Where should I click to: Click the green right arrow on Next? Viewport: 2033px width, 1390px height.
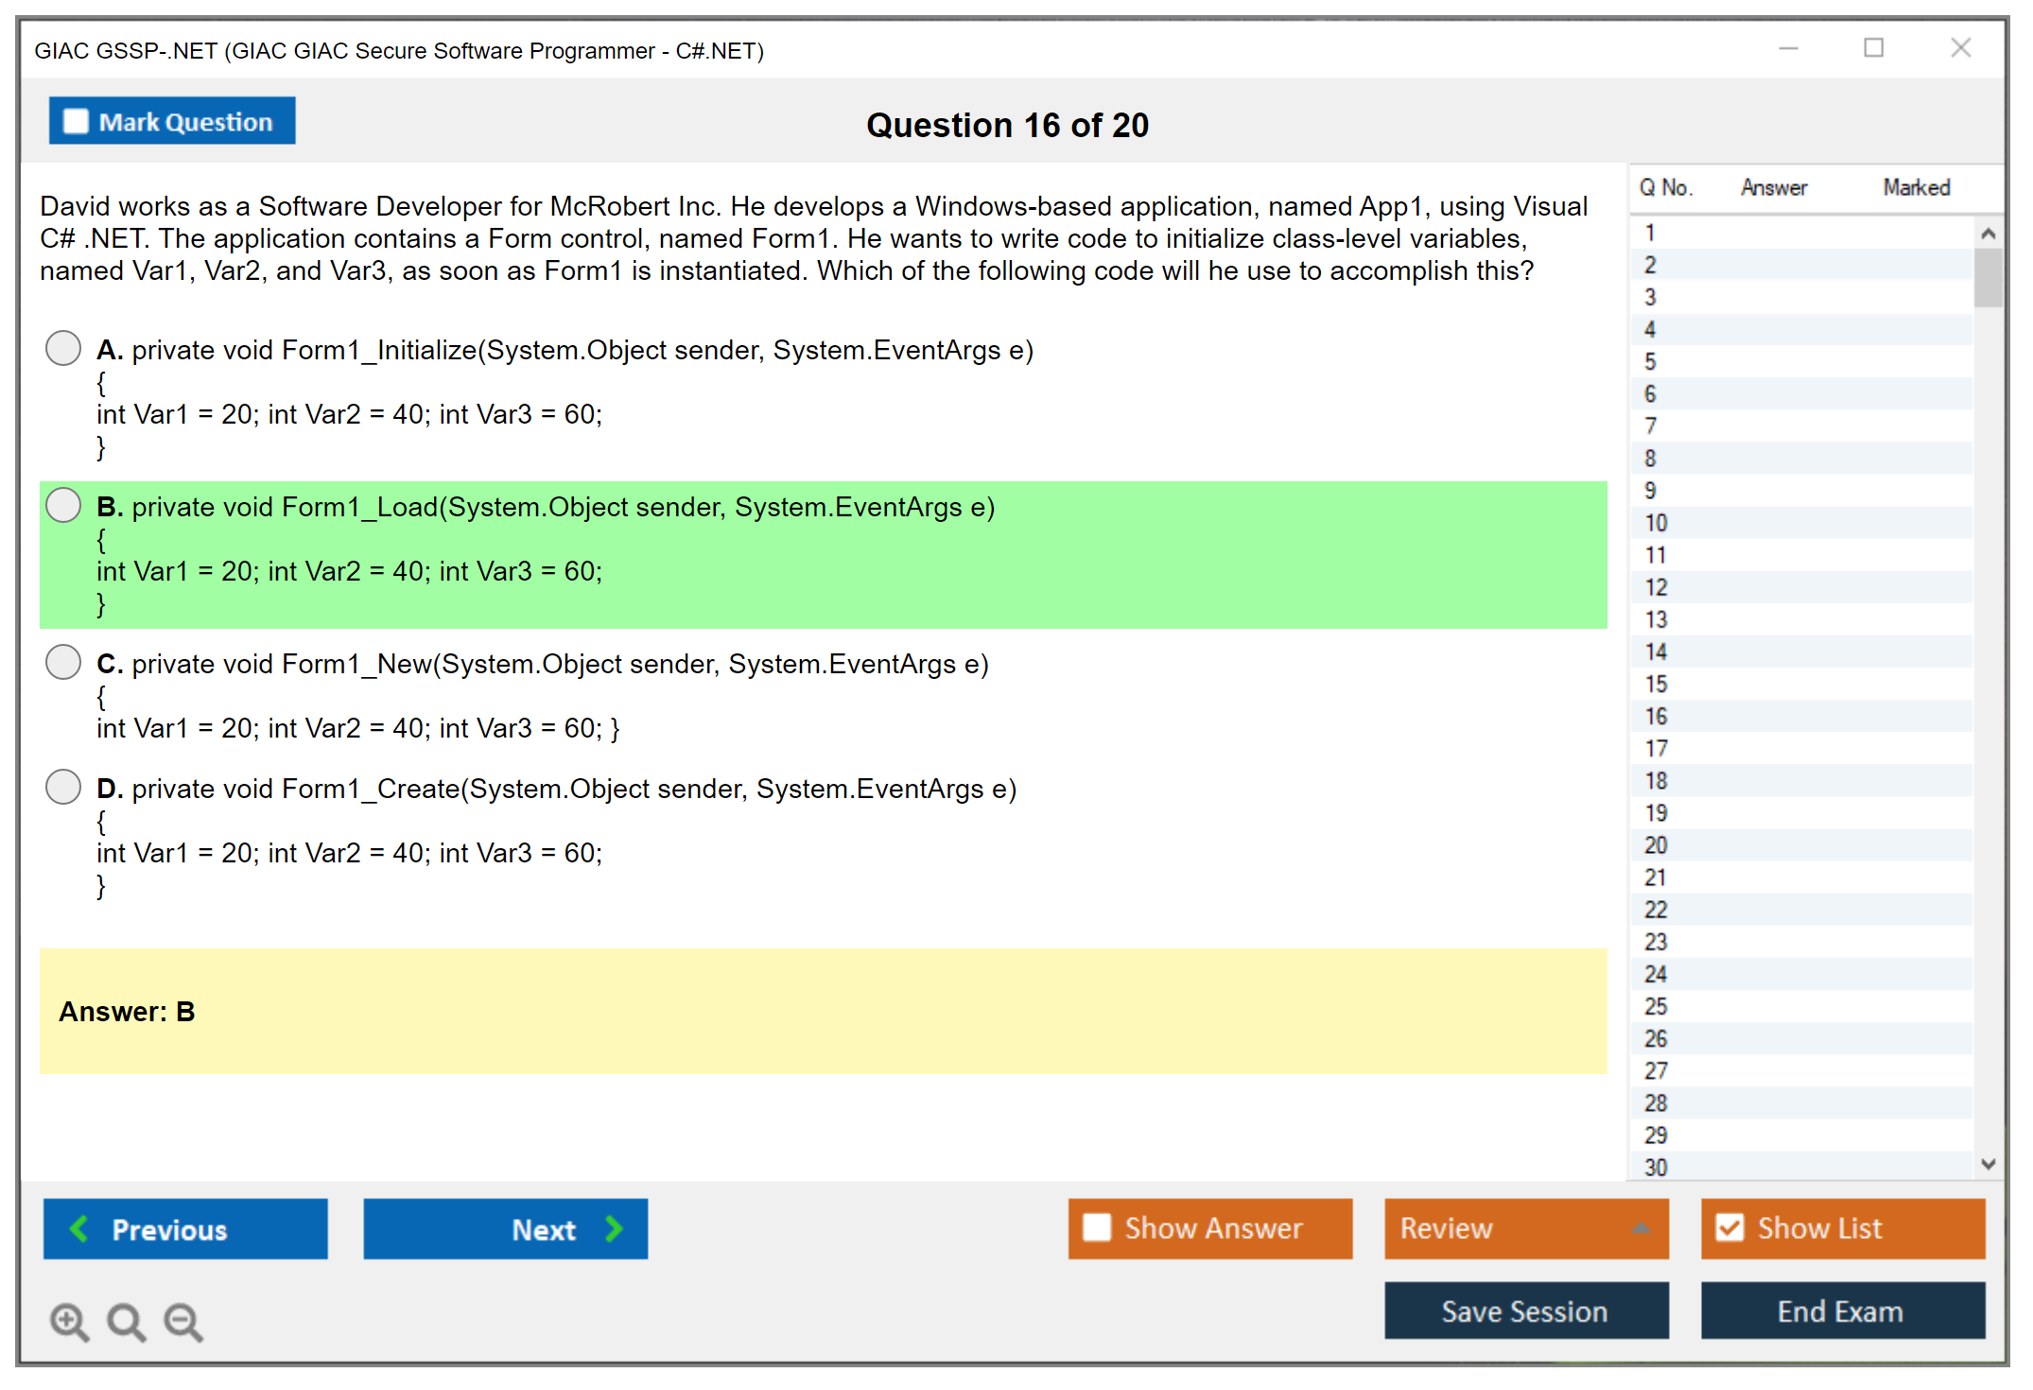click(x=615, y=1228)
